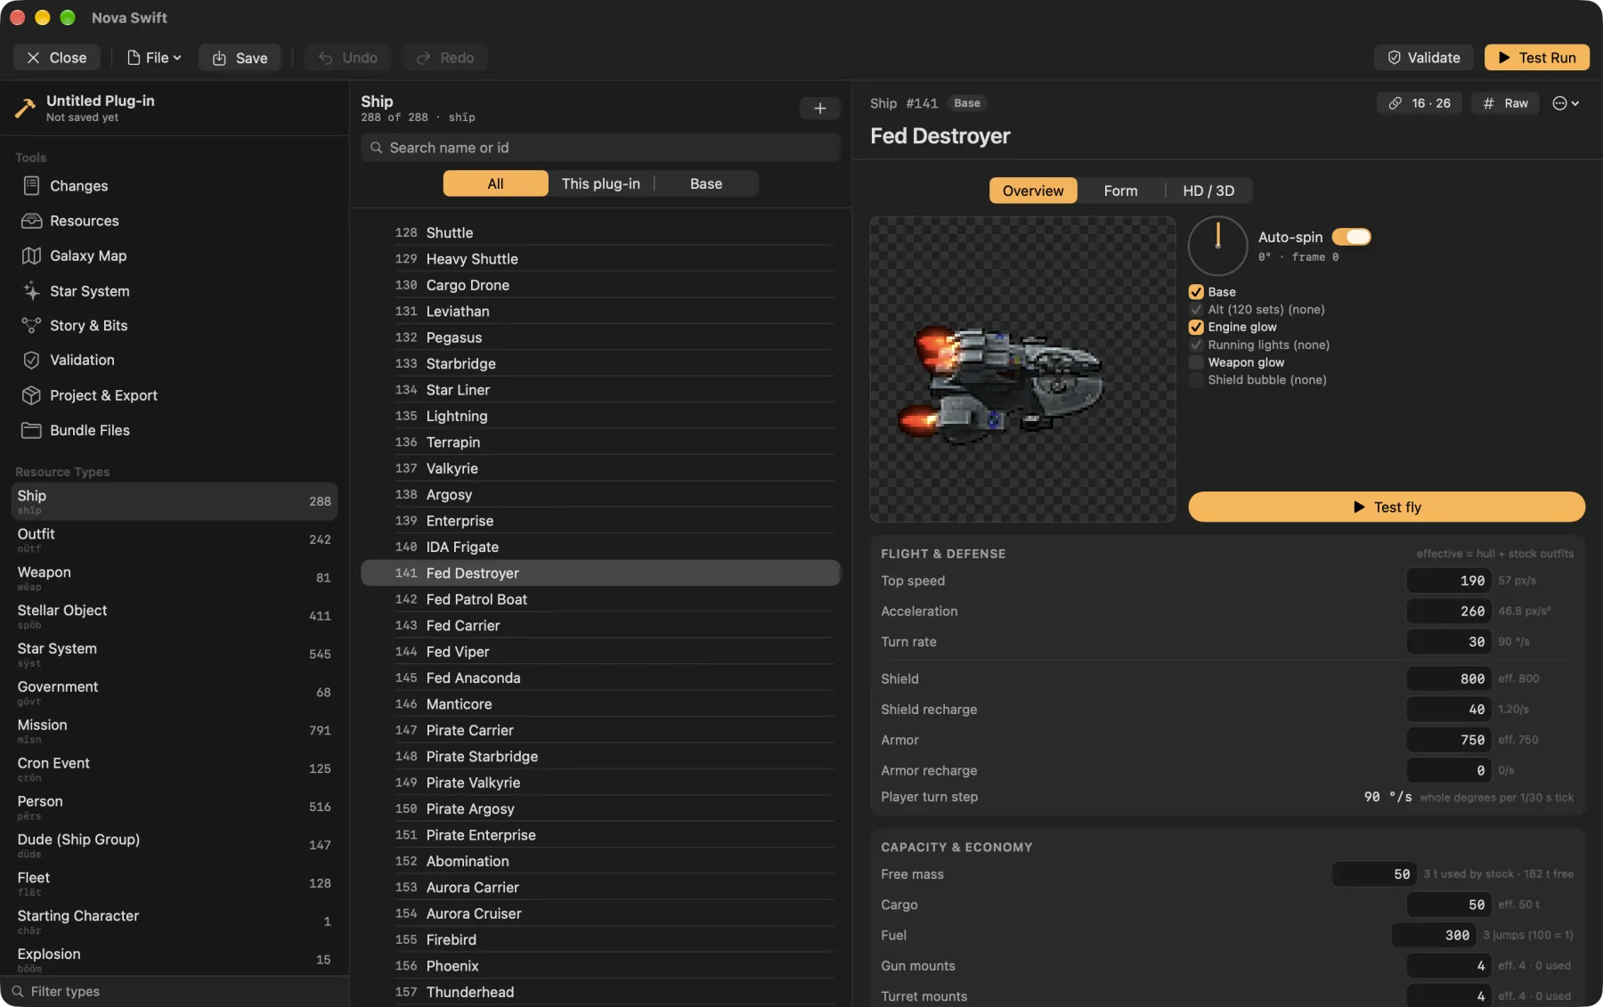Click the Top speed value field
Screen dimensions: 1603x1007
(x=1447, y=581)
